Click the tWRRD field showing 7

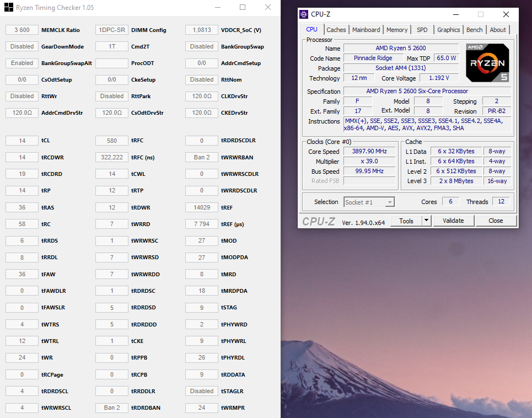click(112, 224)
